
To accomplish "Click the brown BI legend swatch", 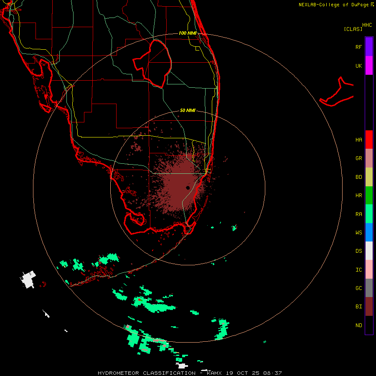I will 369,307.
